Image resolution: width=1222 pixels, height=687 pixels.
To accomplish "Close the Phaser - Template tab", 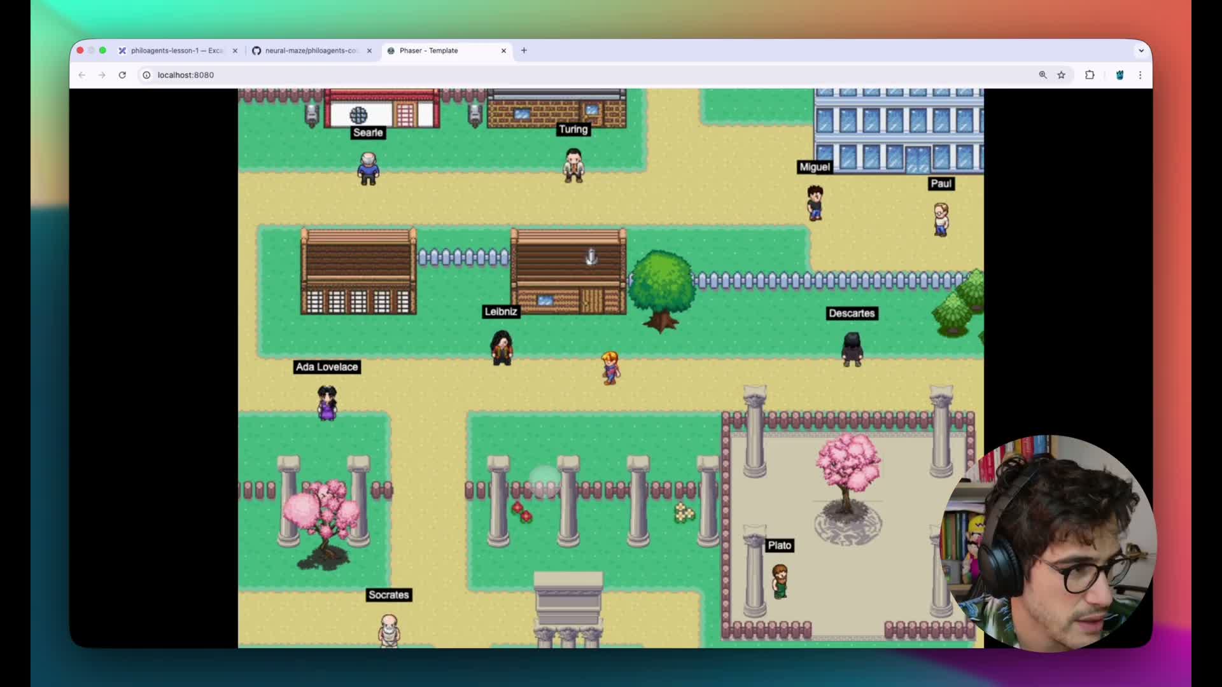I will pyautogui.click(x=503, y=50).
